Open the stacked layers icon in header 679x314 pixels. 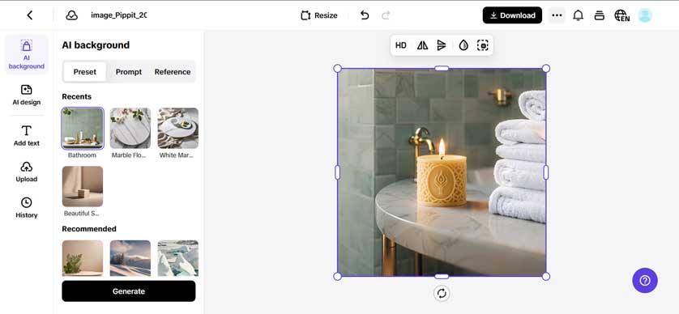pyautogui.click(x=600, y=15)
